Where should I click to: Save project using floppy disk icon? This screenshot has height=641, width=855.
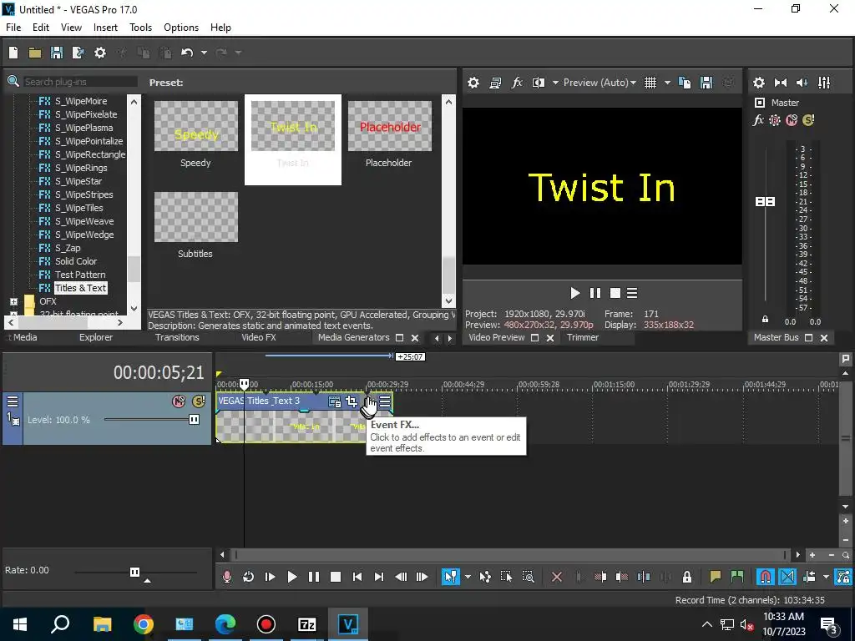pyautogui.click(x=57, y=53)
